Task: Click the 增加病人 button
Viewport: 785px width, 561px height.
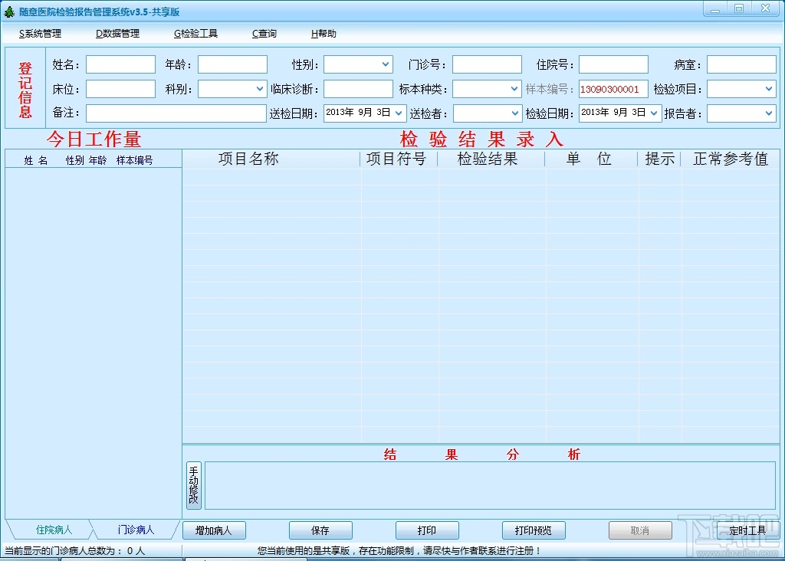Action: tap(214, 530)
